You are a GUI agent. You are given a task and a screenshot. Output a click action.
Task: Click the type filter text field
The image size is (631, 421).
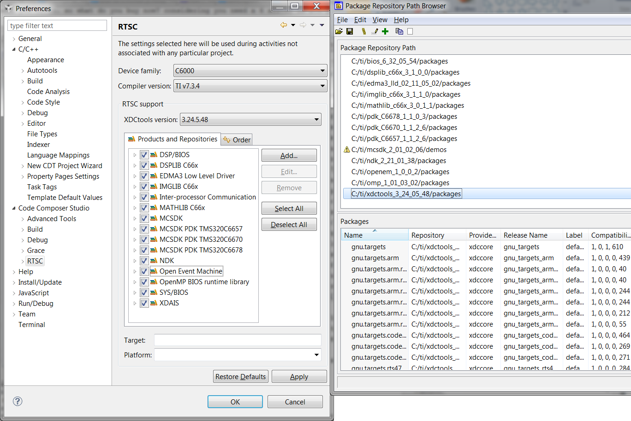pyautogui.click(x=57, y=26)
